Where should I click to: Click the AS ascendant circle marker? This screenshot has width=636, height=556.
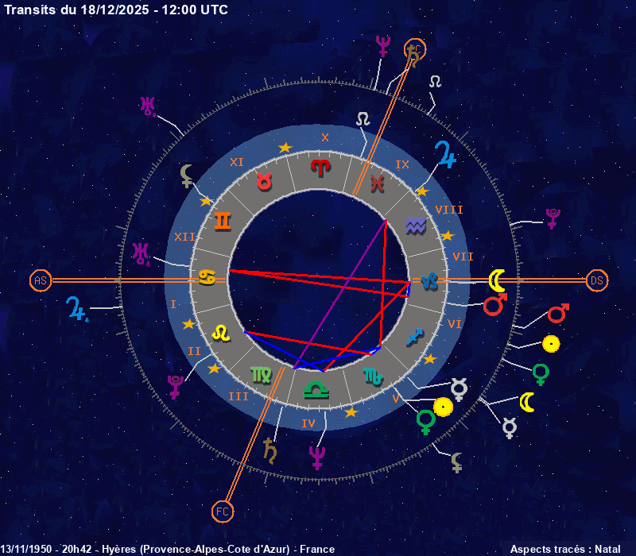pyautogui.click(x=40, y=280)
